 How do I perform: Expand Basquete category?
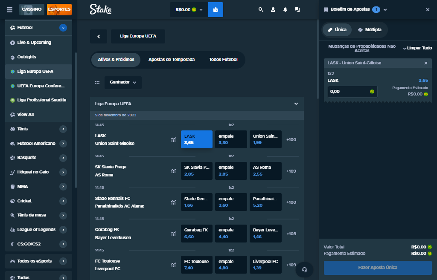pyautogui.click(x=63, y=158)
